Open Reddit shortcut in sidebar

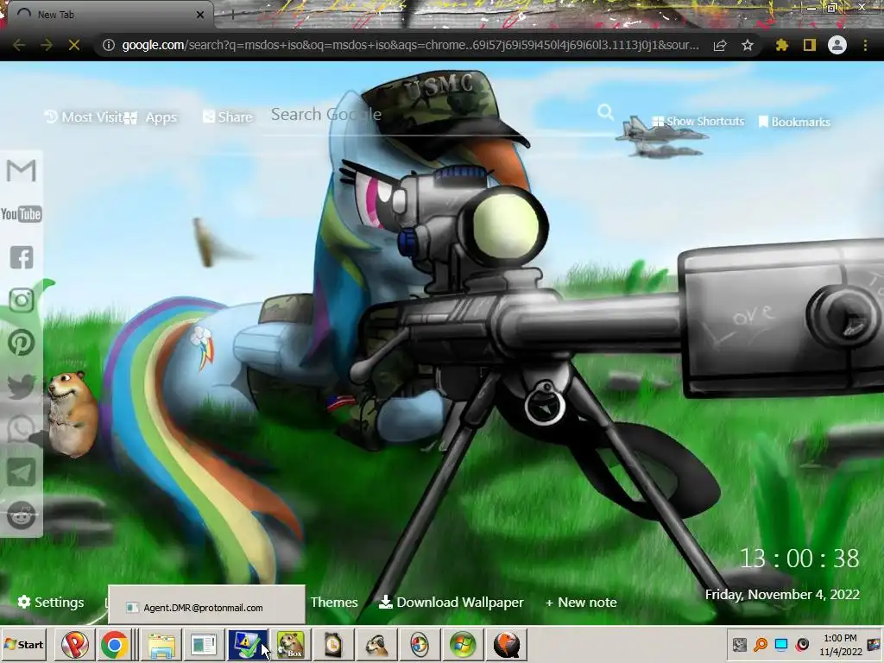22,515
